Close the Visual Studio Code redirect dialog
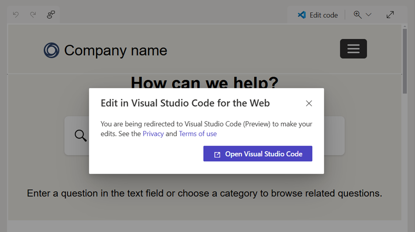415x232 pixels. tap(309, 103)
